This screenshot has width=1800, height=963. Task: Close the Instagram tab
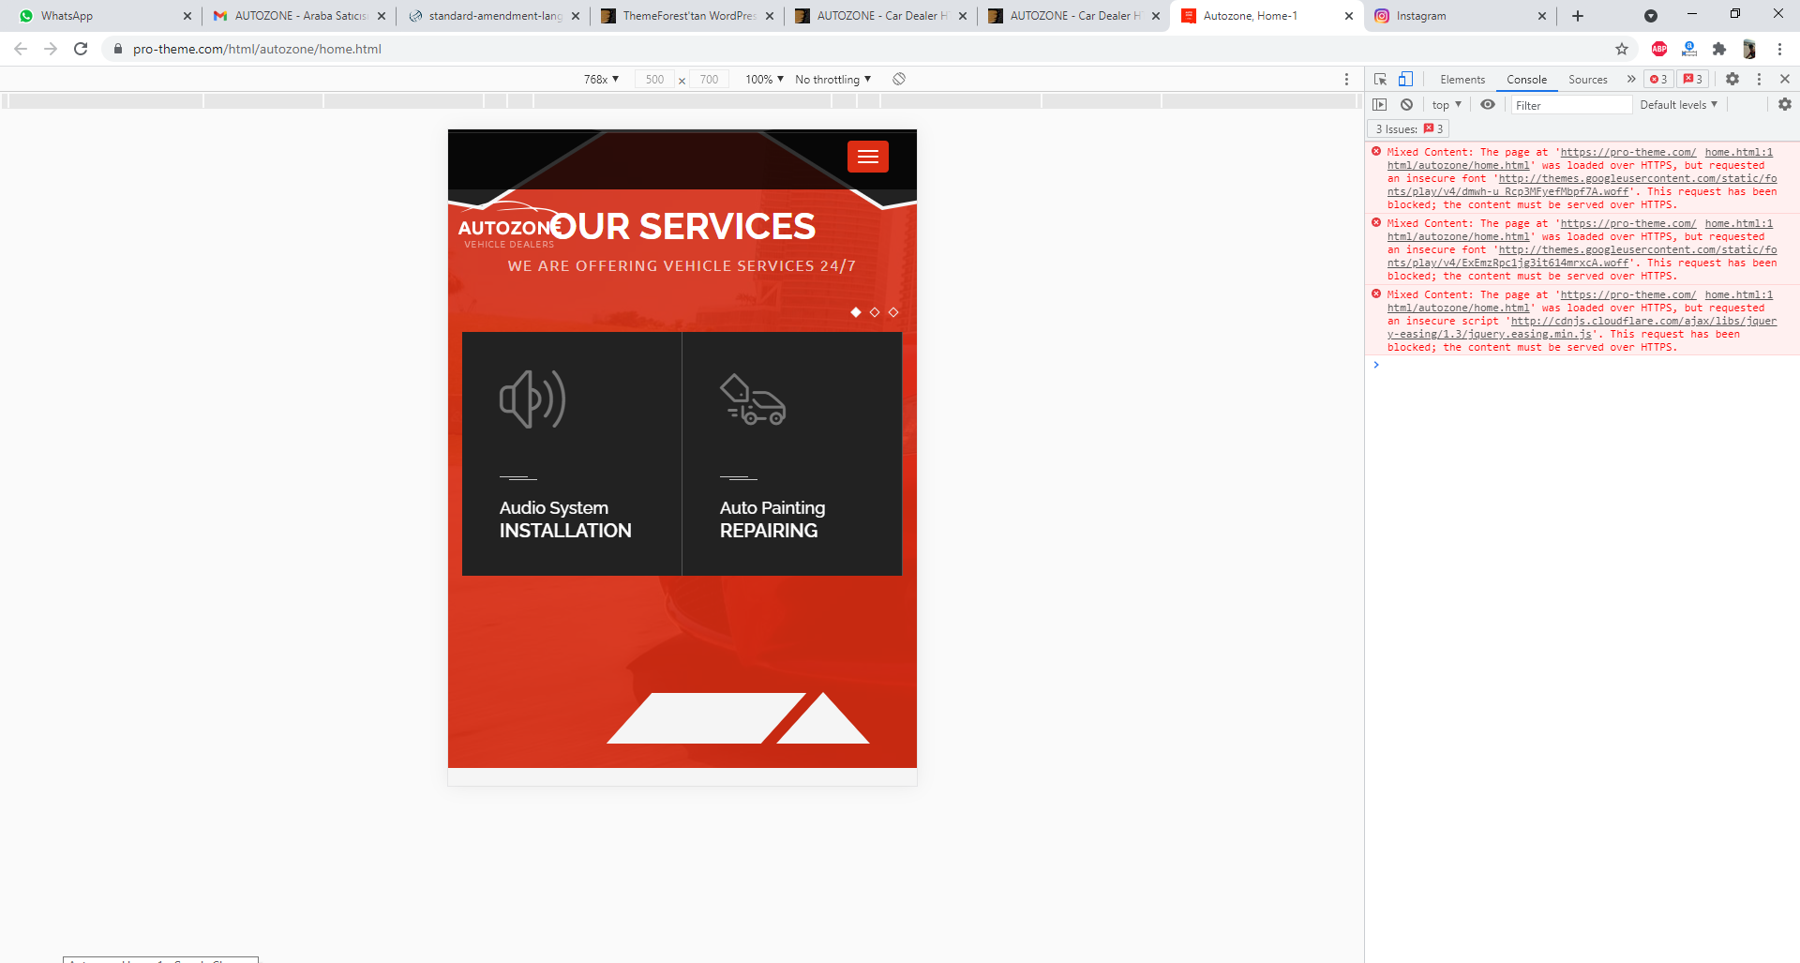[1542, 16]
